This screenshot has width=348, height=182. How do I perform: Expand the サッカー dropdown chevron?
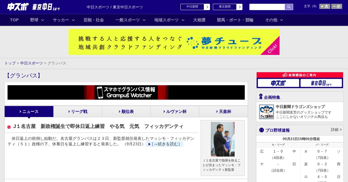[73, 20]
